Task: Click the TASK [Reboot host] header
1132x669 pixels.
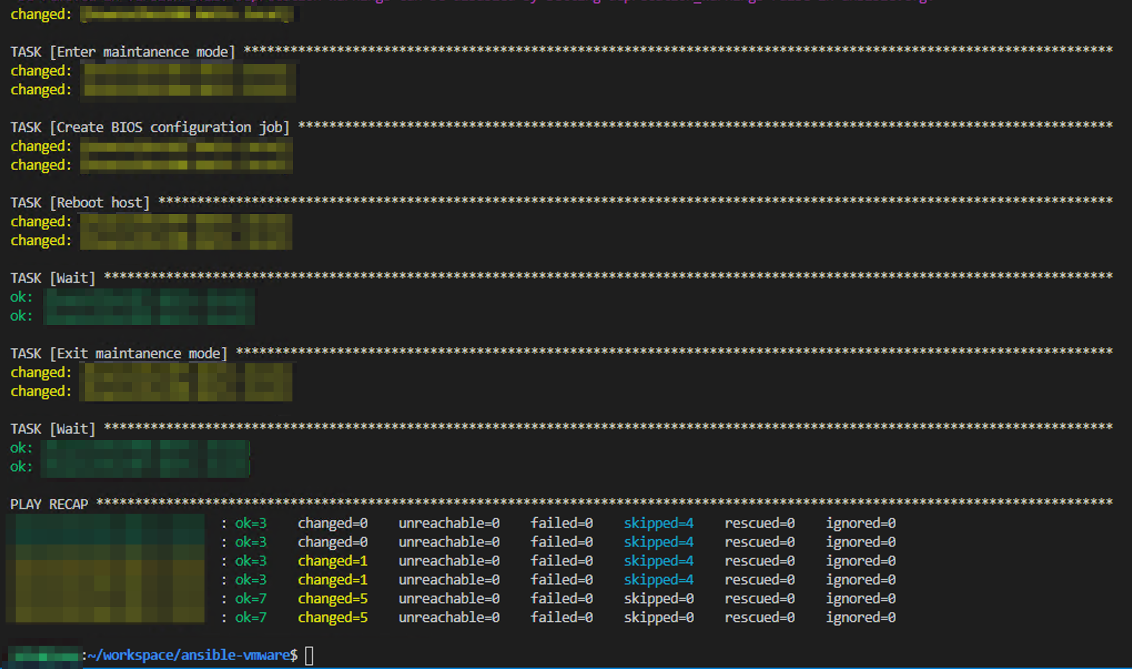Action: 79,202
